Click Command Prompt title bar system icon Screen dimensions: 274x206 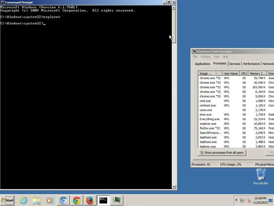click(2, 2)
